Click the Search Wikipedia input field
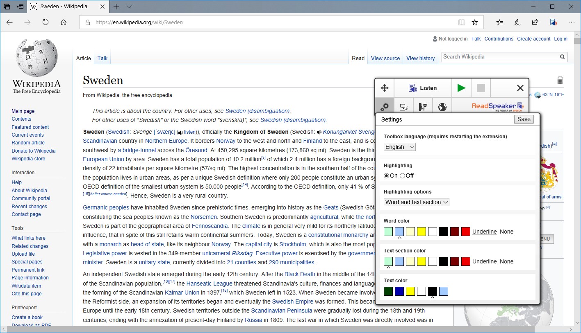 [500, 57]
